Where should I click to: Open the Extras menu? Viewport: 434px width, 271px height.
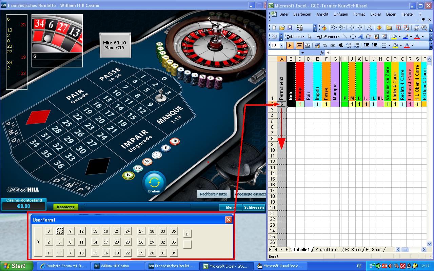[375, 14]
